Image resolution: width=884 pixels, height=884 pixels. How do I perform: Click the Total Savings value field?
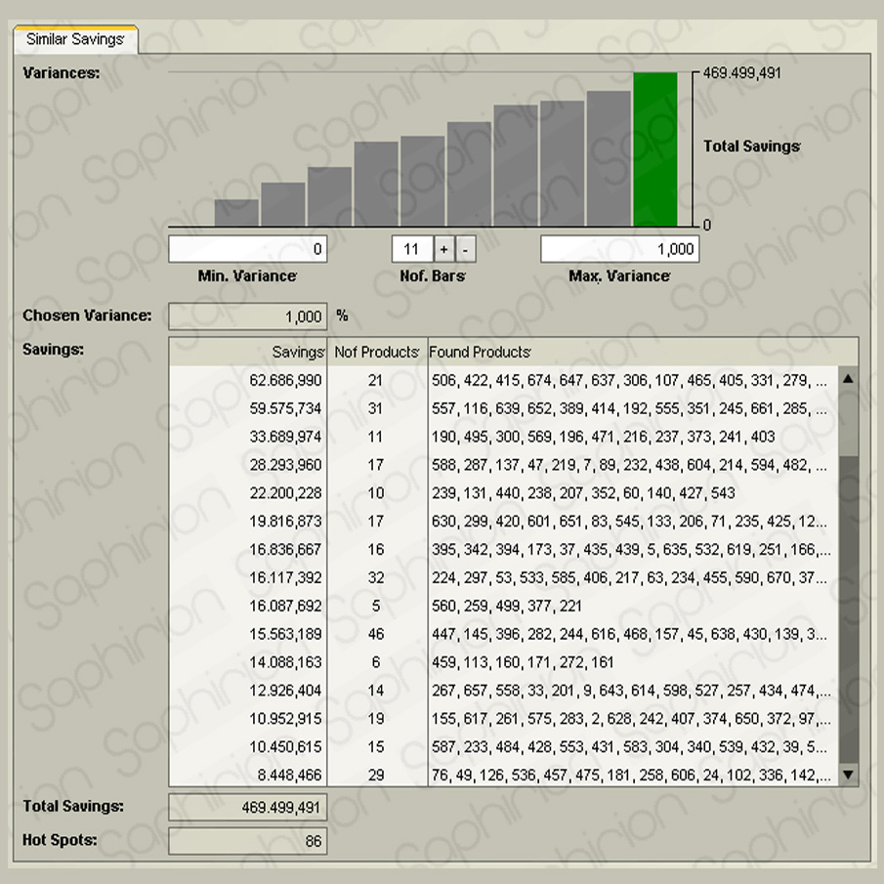pyautogui.click(x=247, y=808)
